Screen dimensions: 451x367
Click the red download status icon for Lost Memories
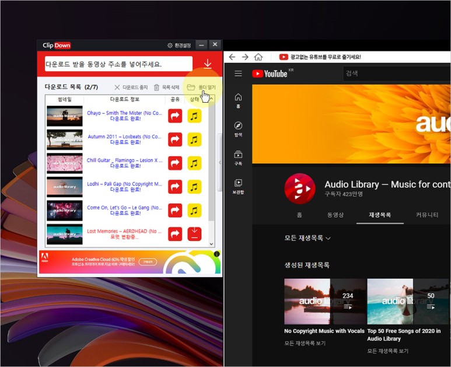point(194,234)
